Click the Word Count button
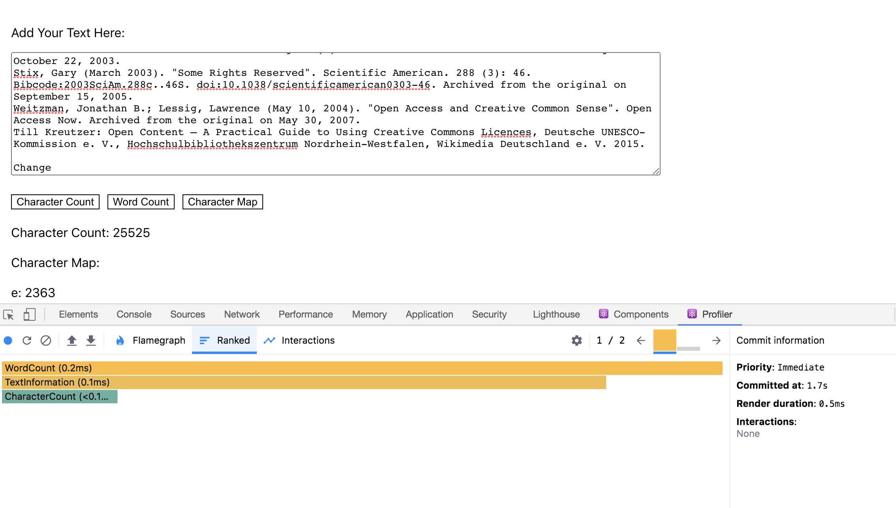 coord(141,202)
